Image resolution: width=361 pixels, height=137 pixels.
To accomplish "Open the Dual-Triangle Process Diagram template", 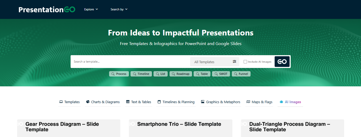I will pyautogui.click(x=293, y=128).
